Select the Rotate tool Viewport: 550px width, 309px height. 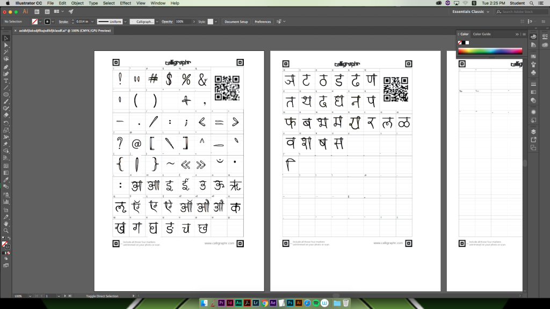pos(6,123)
